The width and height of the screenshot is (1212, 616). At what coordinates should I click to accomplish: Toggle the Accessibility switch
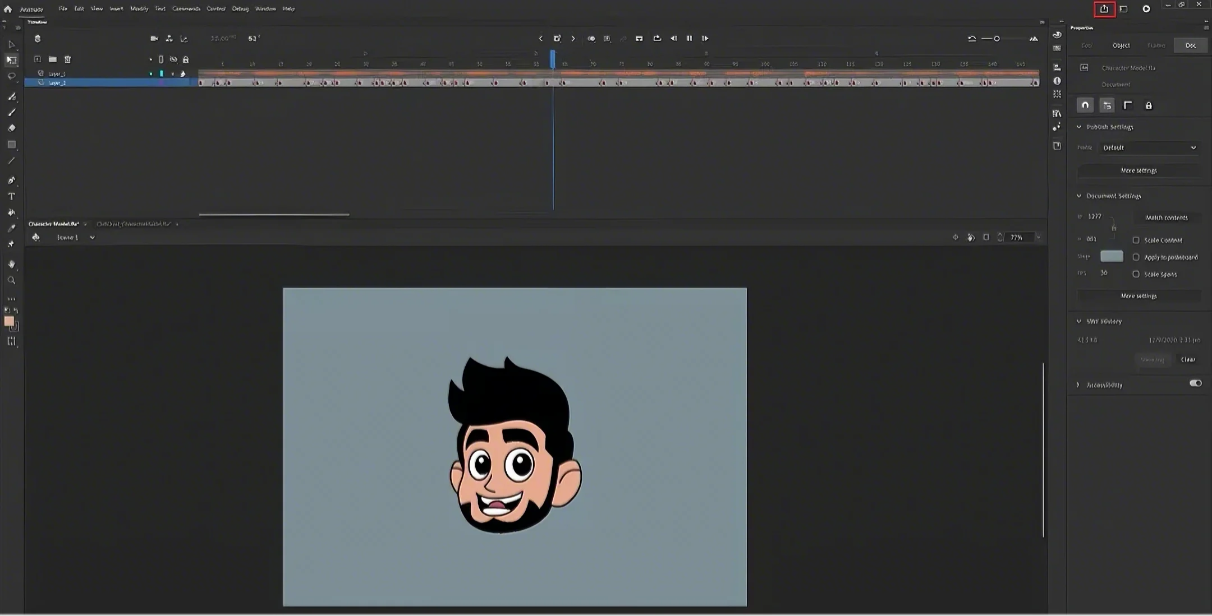1195,383
